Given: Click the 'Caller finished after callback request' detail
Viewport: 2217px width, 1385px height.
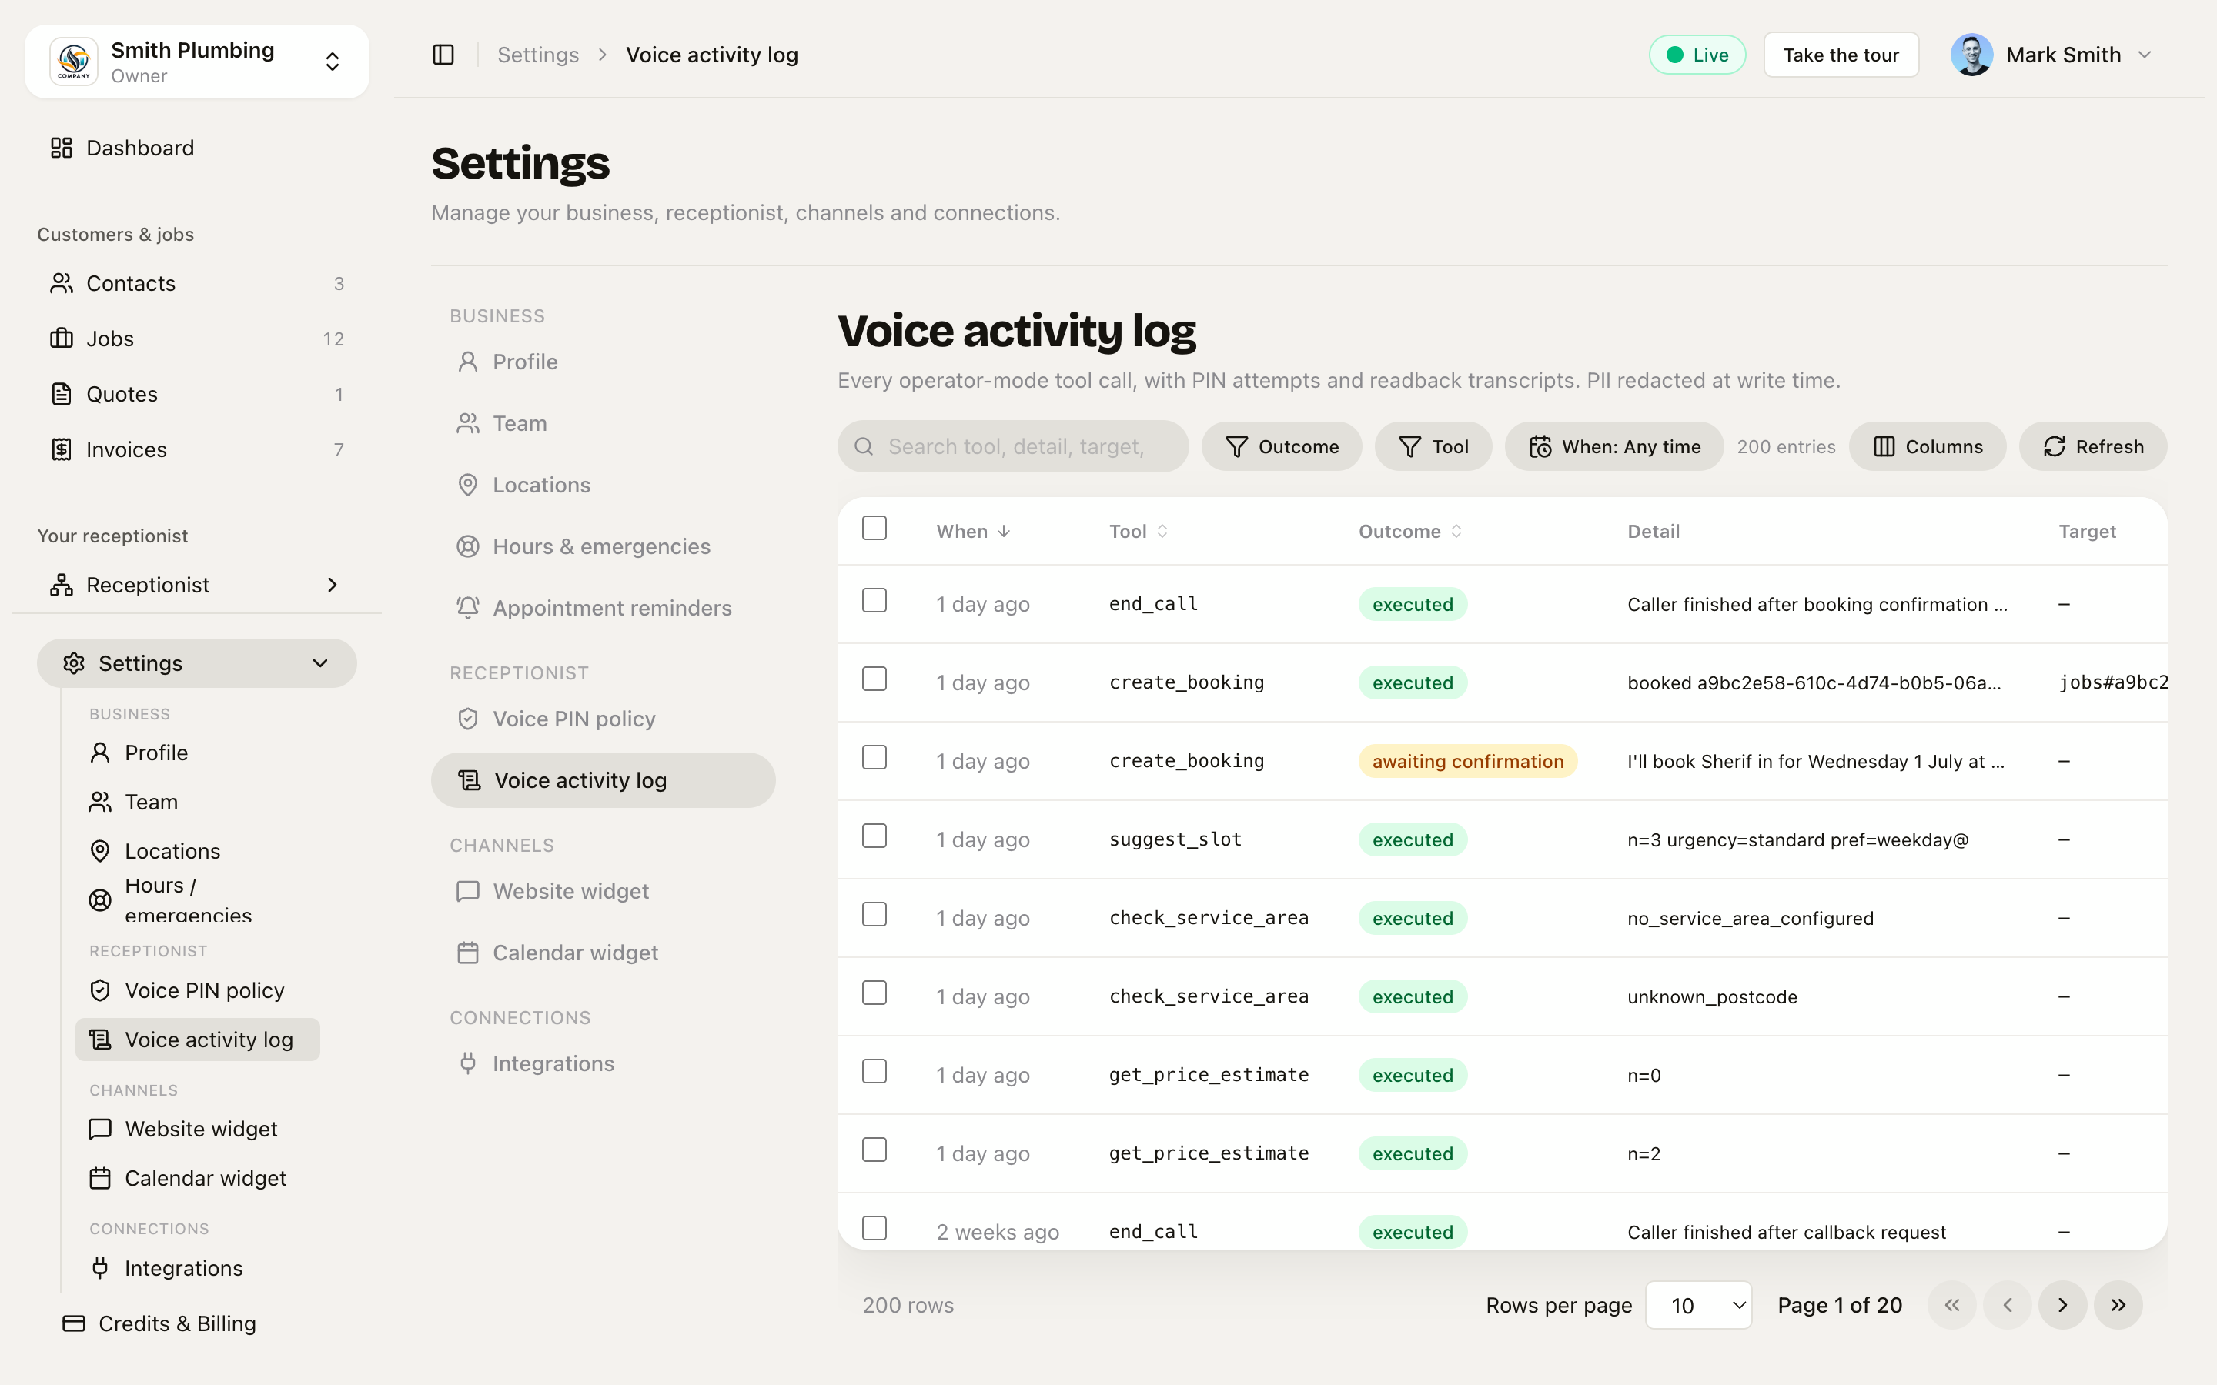Looking at the screenshot, I should click(1787, 1232).
